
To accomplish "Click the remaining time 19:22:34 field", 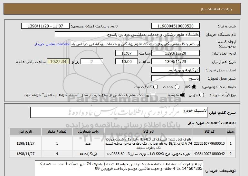I will click(58, 62).
